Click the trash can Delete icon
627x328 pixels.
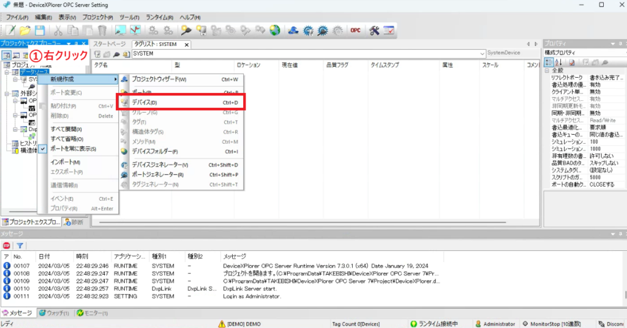(102, 31)
